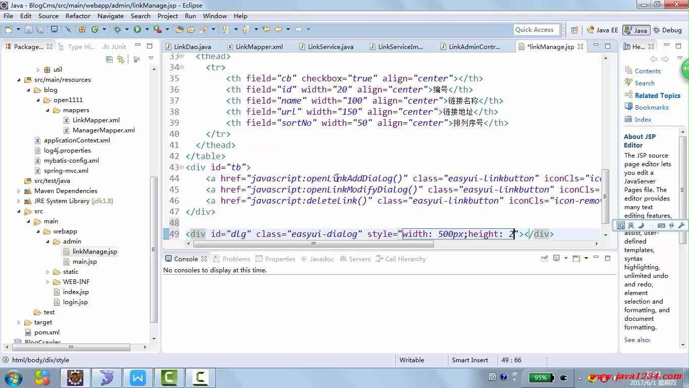Screen dimensions: 689x388
Task: Open the File menu
Action: click(x=8, y=16)
